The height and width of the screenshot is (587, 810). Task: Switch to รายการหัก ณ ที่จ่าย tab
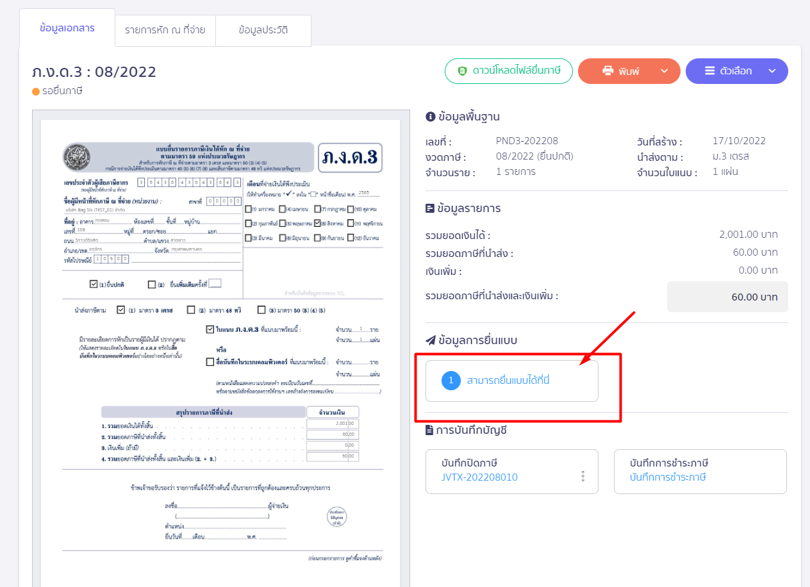pos(165,30)
